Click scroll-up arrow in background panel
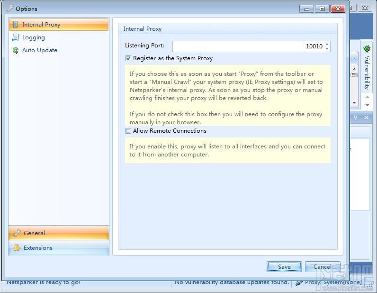 click(x=354, y=69)
